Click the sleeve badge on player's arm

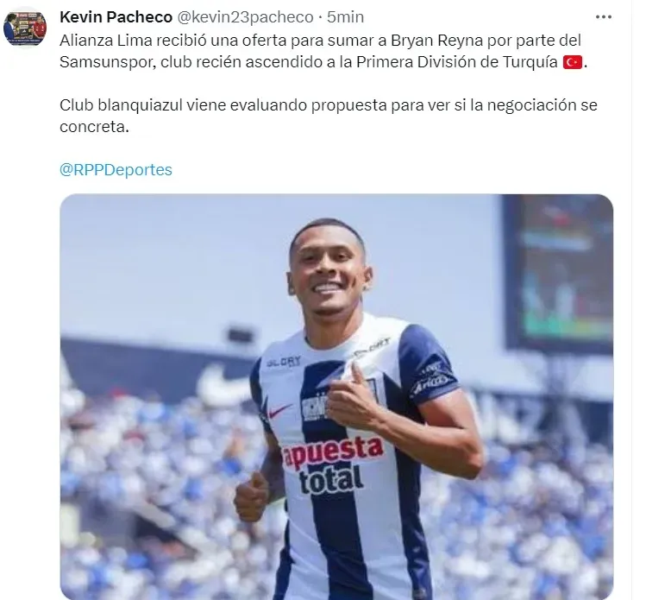click(430, 379)
